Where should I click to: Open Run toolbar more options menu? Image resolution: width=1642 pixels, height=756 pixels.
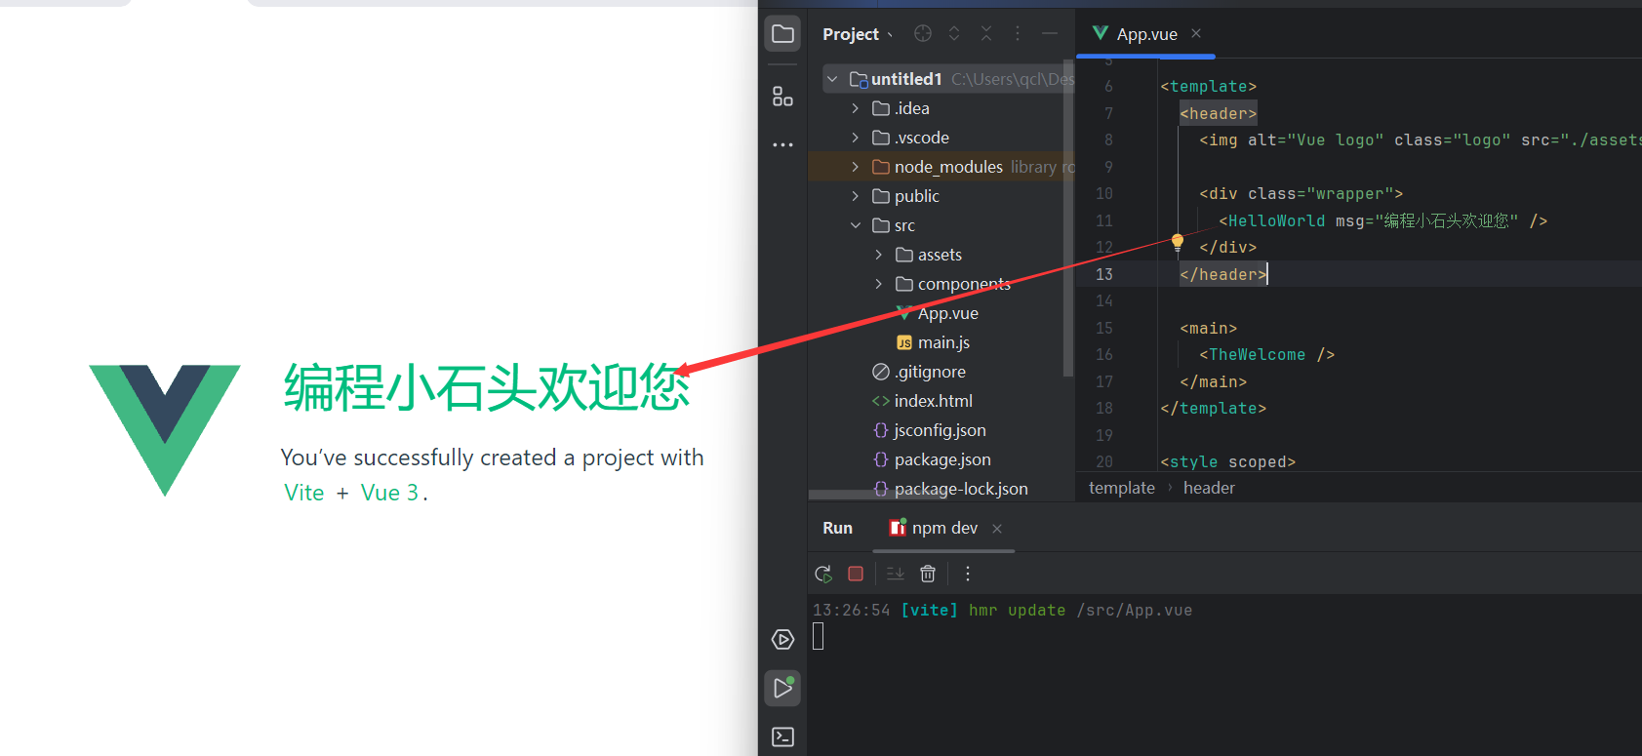(968, 574)
